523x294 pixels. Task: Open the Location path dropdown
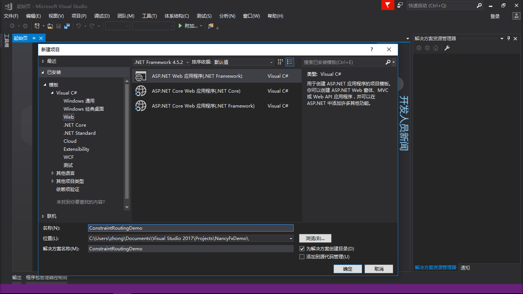tap(291, 238)
